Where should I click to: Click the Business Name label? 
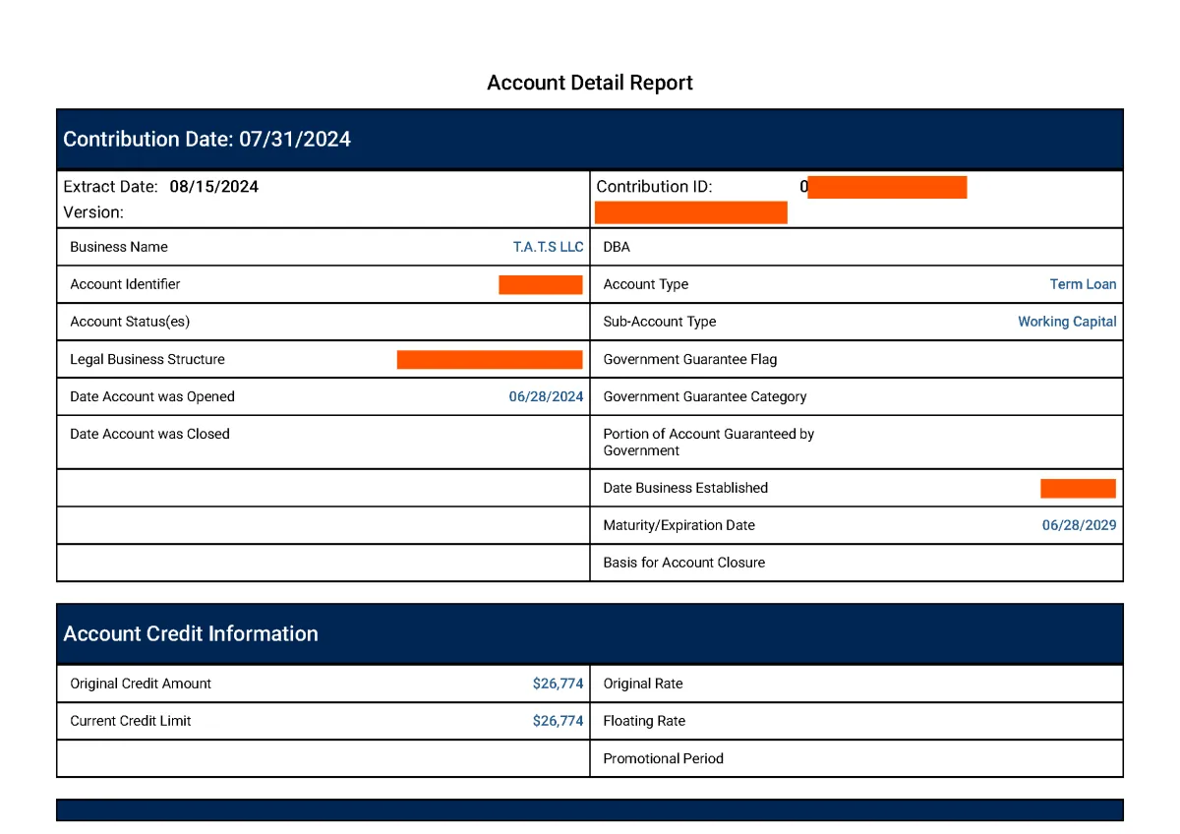click(x=119, y=247)
